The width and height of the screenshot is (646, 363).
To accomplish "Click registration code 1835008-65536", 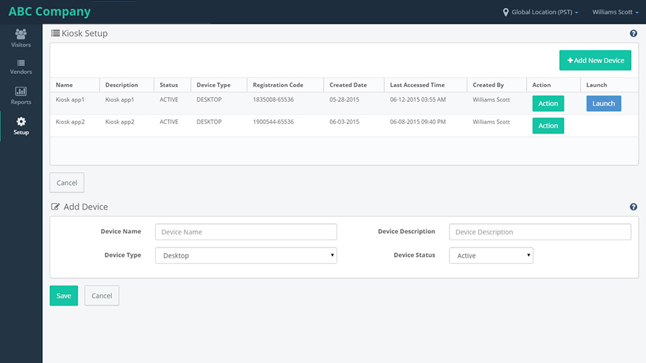I will pyautogui.click(x=273, y=100).
